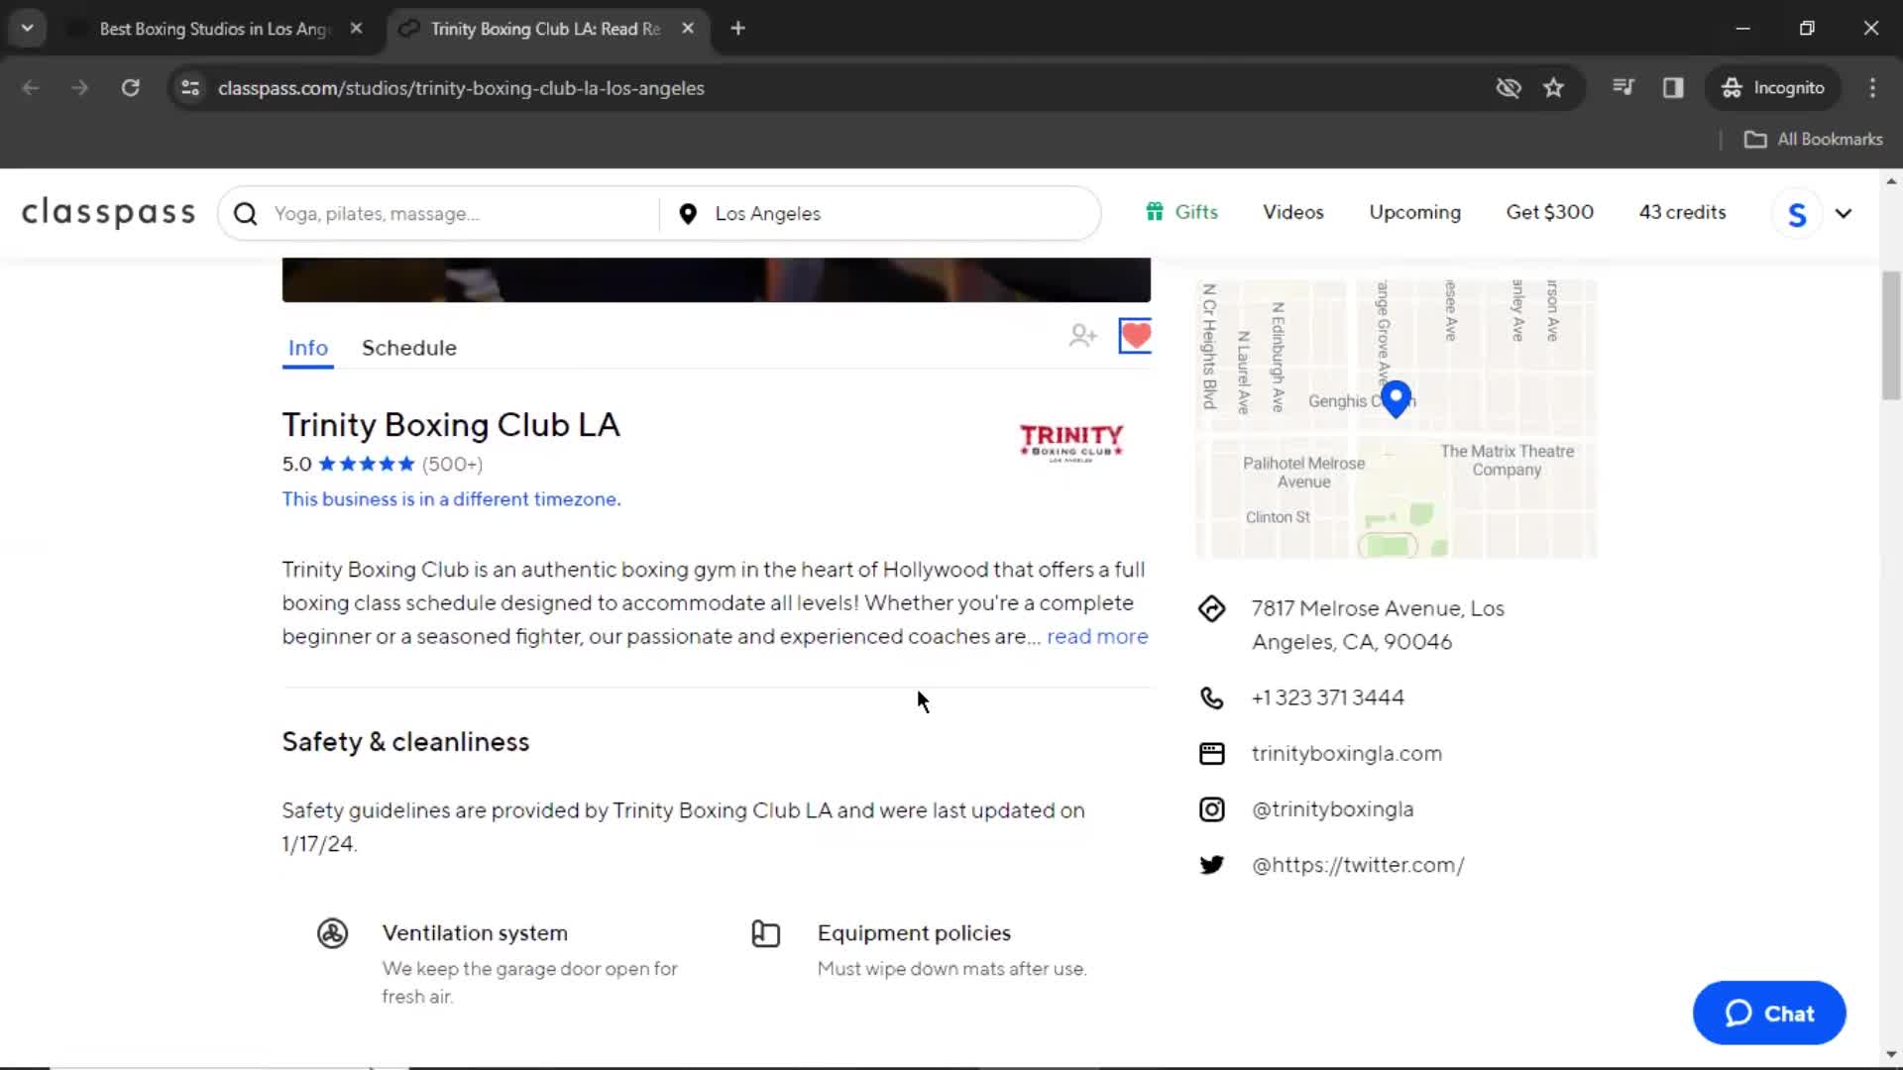This screenshot has height=1070, width=1903.
Task: Expand the browser tab for Best Boxing Studios
Action: [x=213, y=29]
